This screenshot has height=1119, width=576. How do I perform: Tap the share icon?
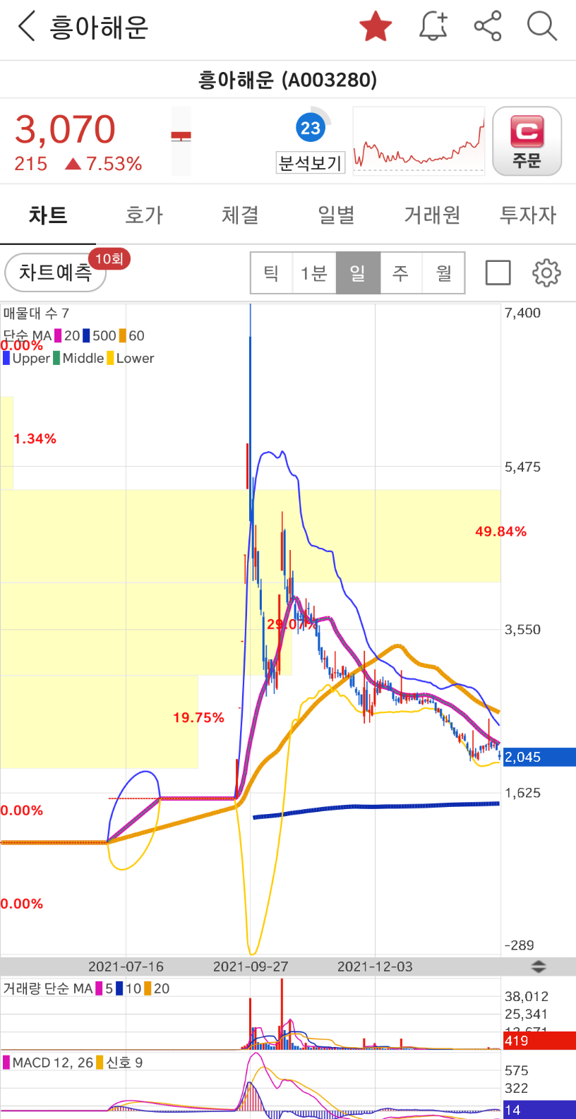click(488, 27)
